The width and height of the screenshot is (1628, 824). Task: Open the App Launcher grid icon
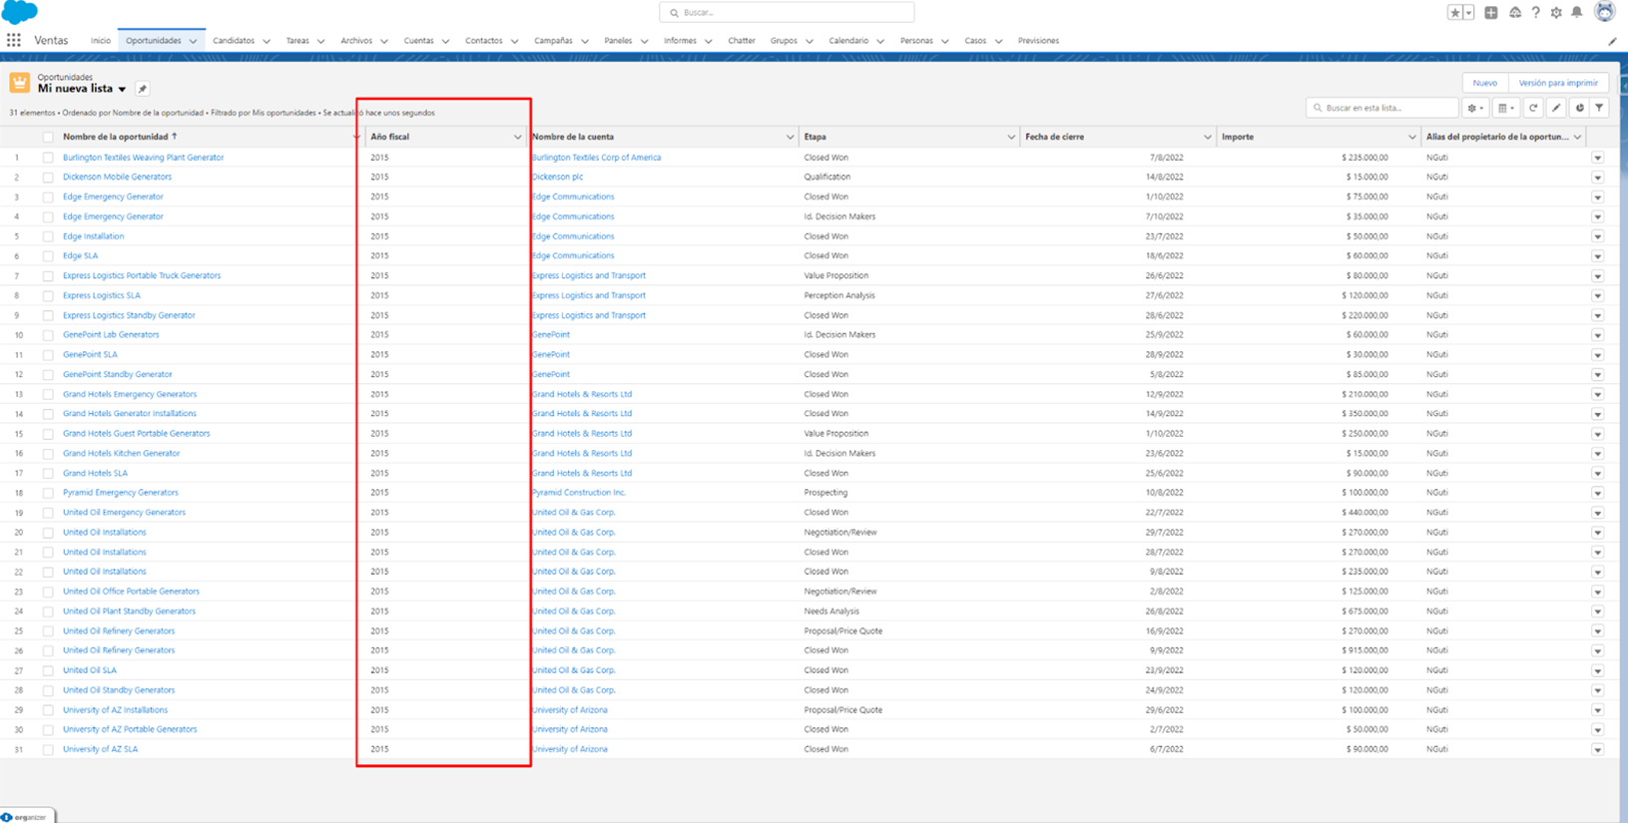(14, 41)
